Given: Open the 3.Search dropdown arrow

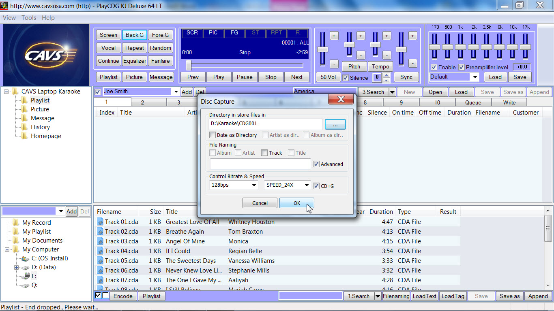Looking at the screenshot, I should (392, 92).
